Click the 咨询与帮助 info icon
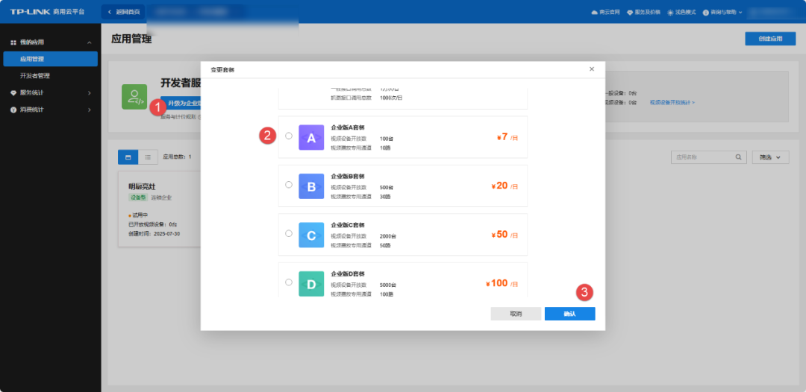The height and width of the screenshot is (392, 806). click(x=706, y=12)
